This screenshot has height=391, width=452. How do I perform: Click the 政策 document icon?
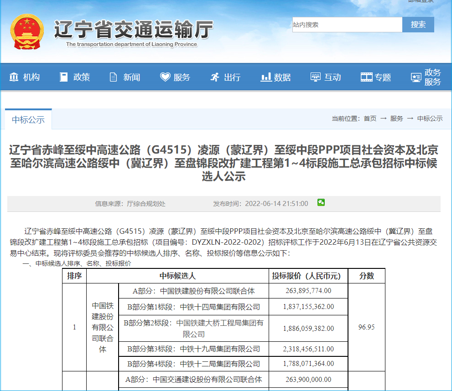(x=64, y=77)
